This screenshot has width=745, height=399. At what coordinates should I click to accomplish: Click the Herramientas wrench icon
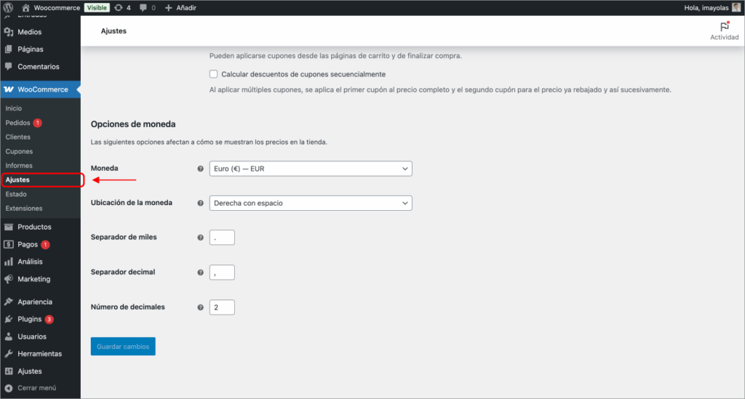(9, 354)
